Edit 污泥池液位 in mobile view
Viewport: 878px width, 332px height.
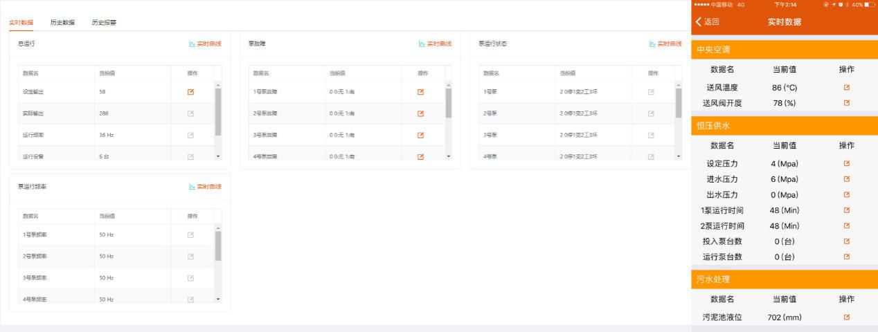click(846, 317)
